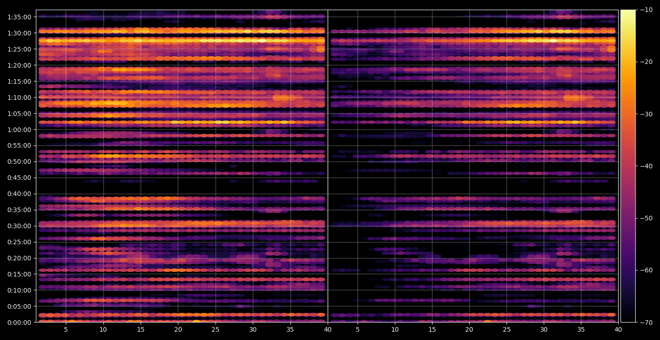The image size is (660, 340).
Task: Select the −40 colorbar tick value
Action: click(x=646, y=166)
